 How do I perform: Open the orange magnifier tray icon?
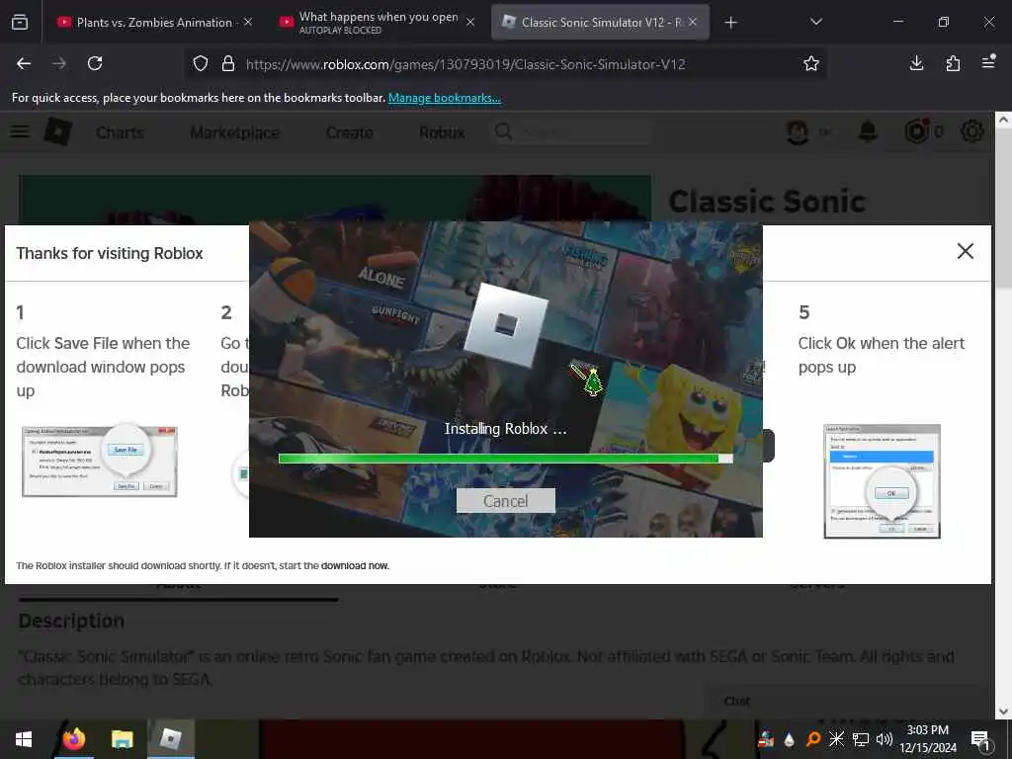tap(813, 739)
